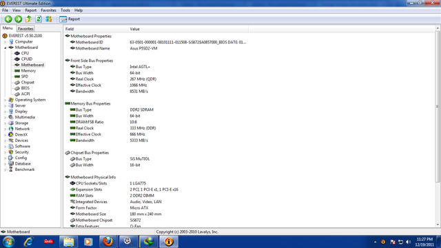This screenshot has width=441, height=248.
Task: Click the Chipset Bus Properties heading
Action: (90, 153)
